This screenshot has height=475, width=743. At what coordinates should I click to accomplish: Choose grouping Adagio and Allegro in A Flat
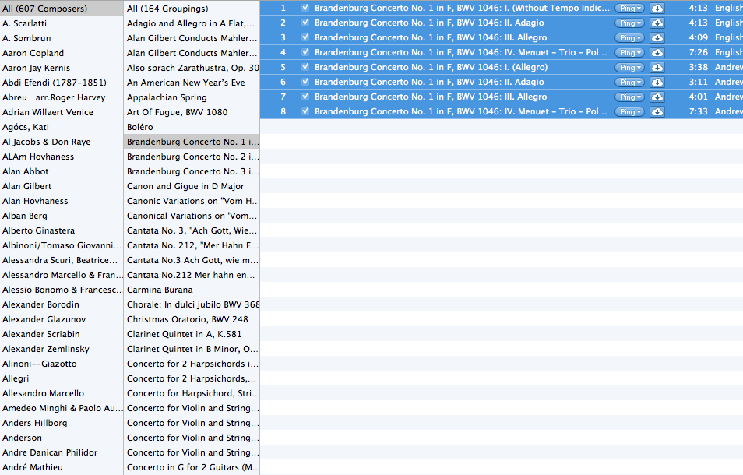(x=192, y=23)
